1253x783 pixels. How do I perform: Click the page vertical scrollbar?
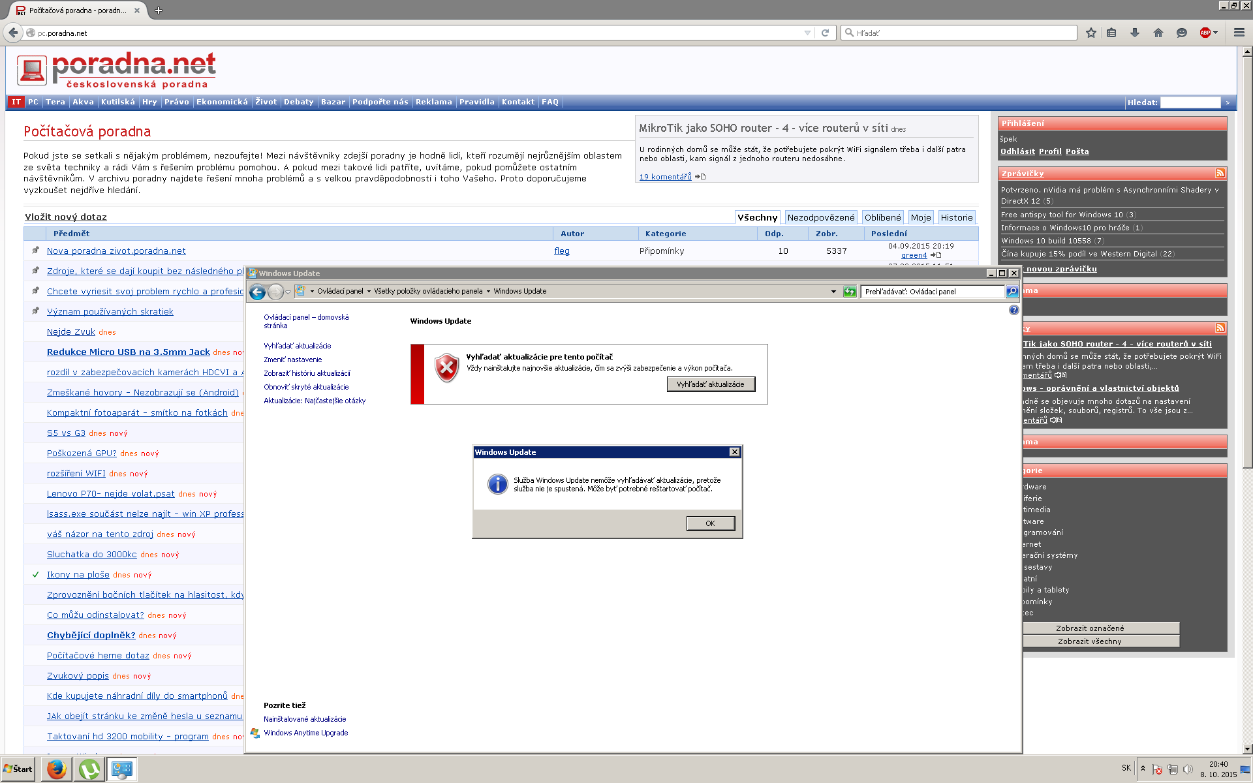click(x=1247, y=261)
